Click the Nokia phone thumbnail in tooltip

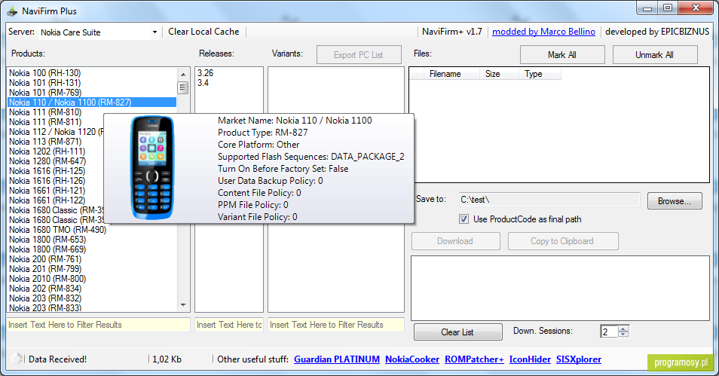click(151, 168)
